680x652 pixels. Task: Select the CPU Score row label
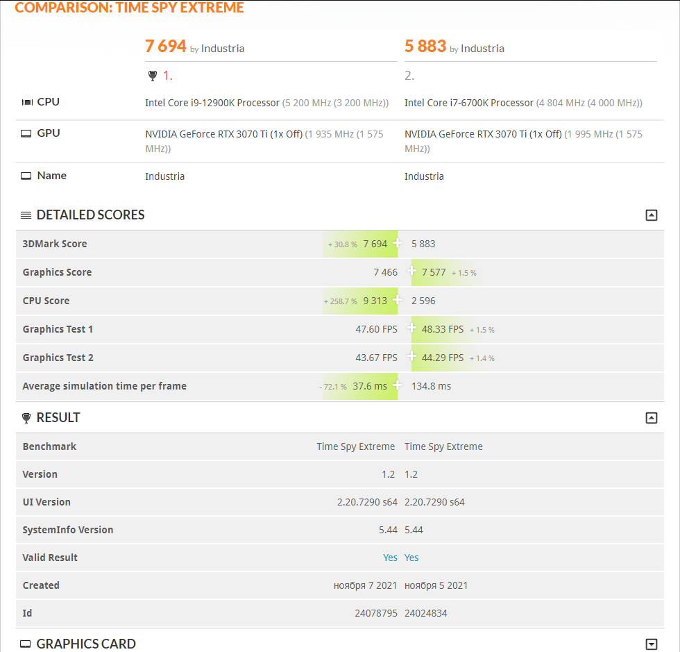coord(46,301)
